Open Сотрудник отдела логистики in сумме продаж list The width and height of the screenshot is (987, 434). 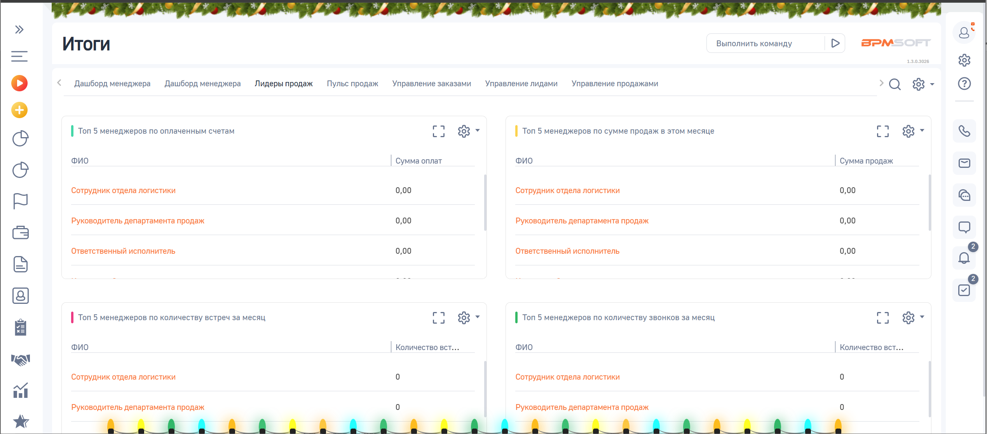click(x=567, y=190)
